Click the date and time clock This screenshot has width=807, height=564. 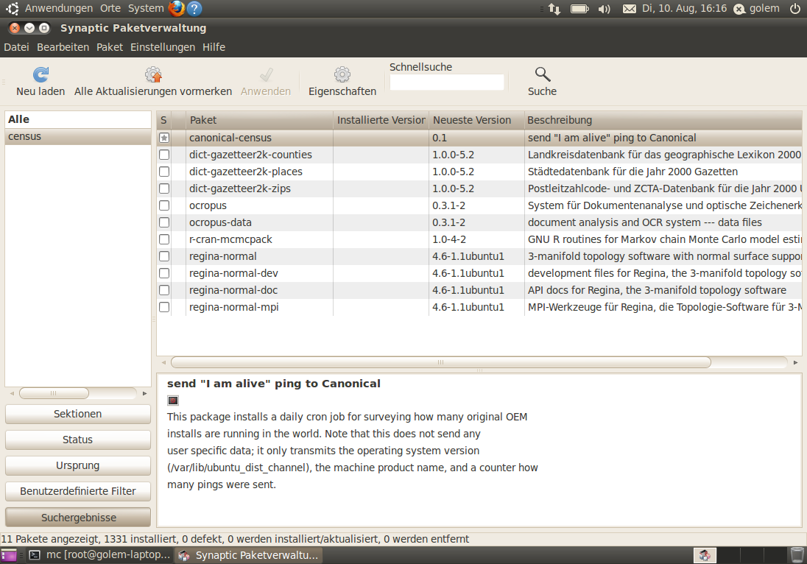(x=684, y=9)
